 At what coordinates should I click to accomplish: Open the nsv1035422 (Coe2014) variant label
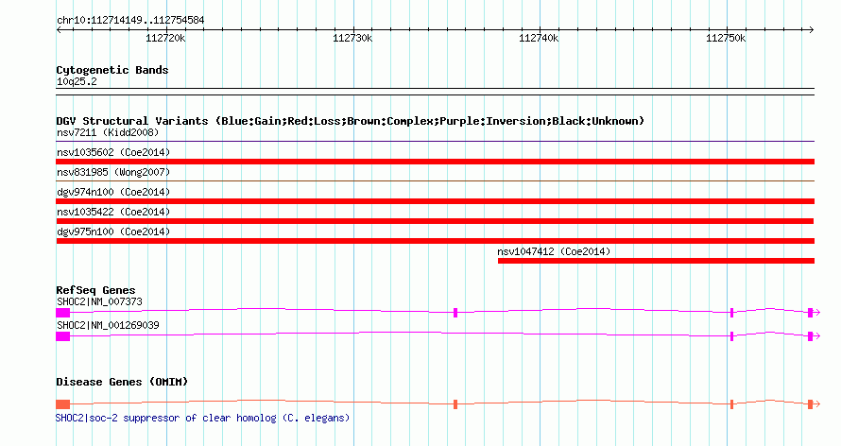pos(113,213)
